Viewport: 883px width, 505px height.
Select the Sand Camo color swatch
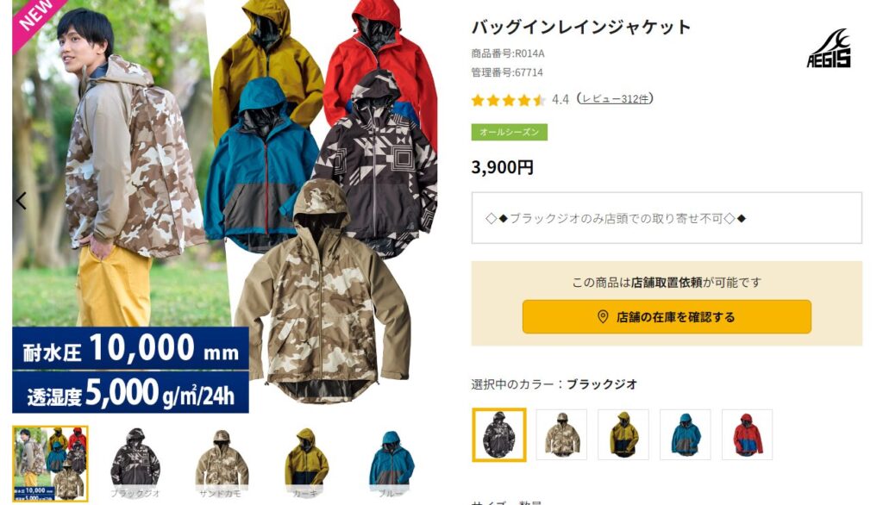click(x=561, y=434)
